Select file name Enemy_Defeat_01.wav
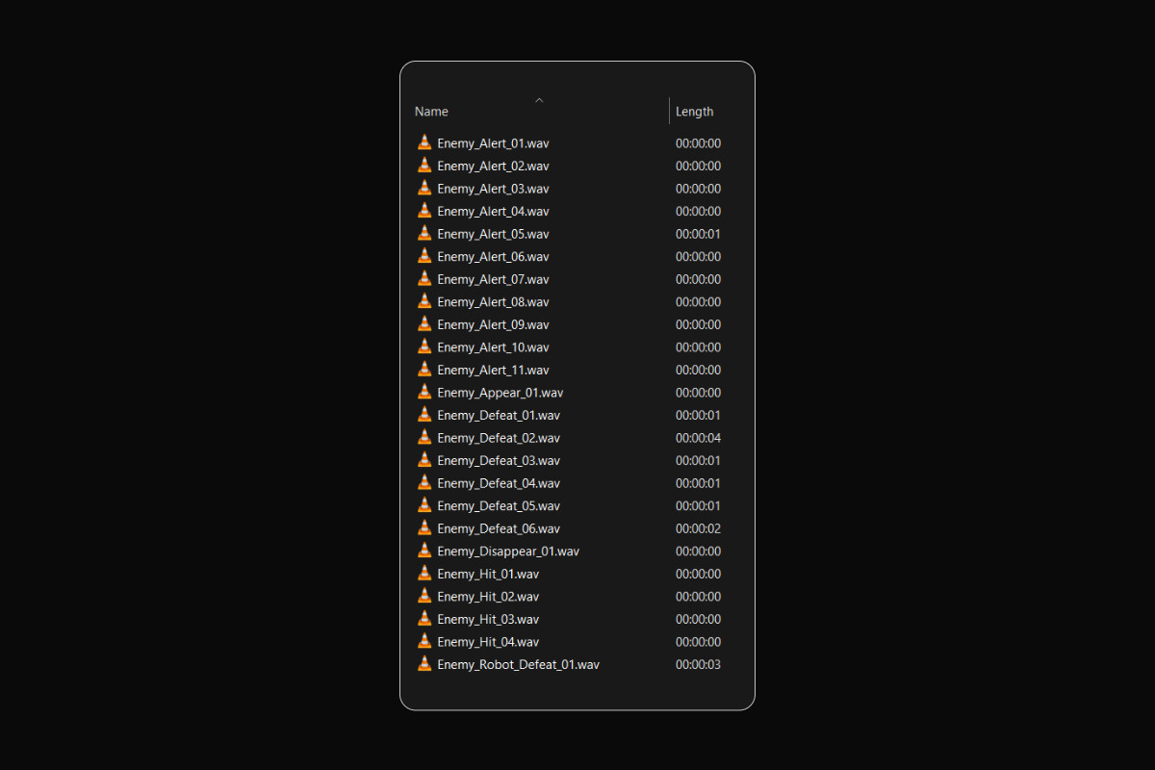Screen dimensions: 1155x770 (x=499, y=416)
